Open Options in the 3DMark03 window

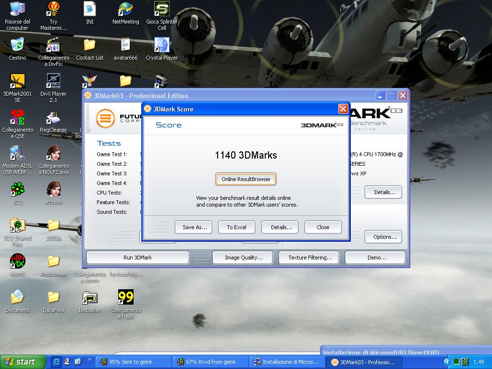pyautogui.click(x=383, y=237)
